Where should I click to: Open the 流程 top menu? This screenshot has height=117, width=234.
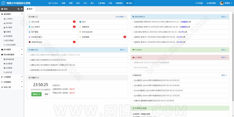pos(63,3)
